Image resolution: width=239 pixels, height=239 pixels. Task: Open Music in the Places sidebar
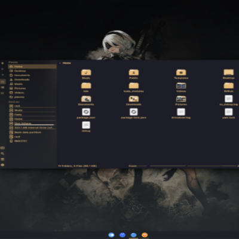[x=32, y=84]
